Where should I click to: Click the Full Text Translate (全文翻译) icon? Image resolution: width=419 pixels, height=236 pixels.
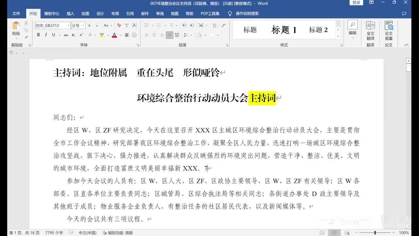371,26
